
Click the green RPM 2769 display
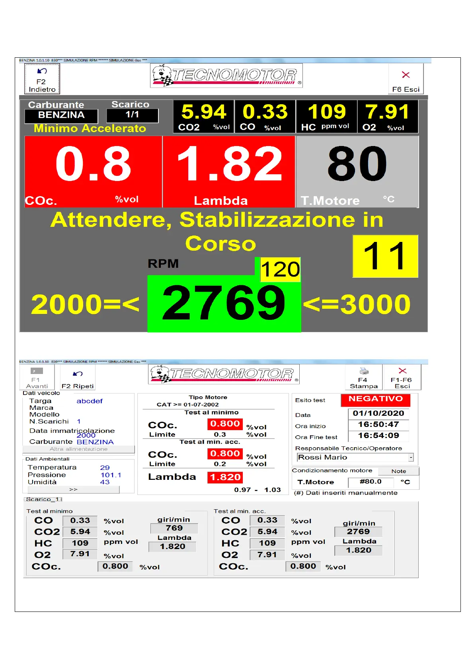pos(224,303)
